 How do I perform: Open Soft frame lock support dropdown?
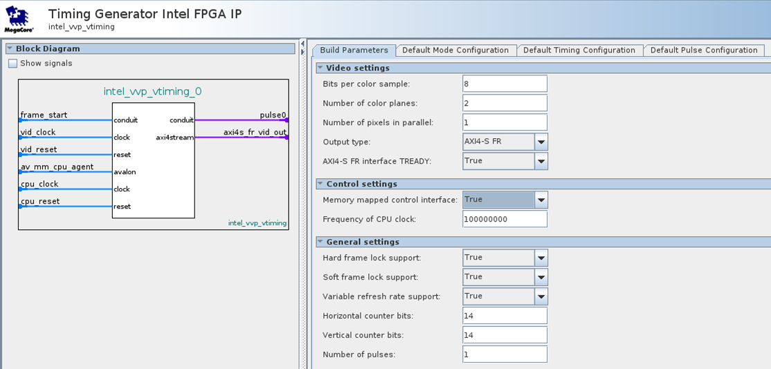pos(541,278)
